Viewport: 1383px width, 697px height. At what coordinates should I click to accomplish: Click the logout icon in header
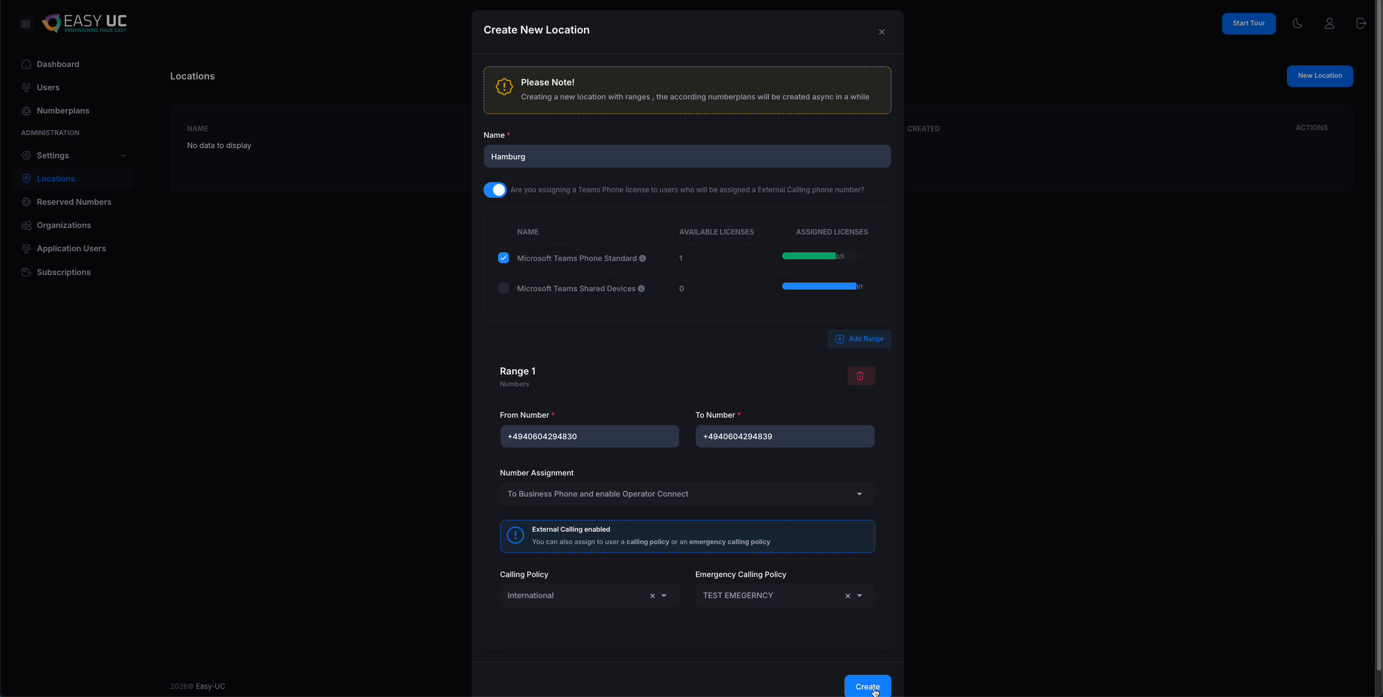click(1361, 23)
